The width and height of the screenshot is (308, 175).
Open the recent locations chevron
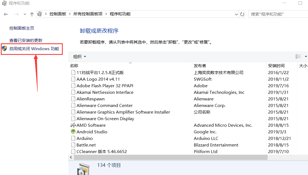click(25, 14)
